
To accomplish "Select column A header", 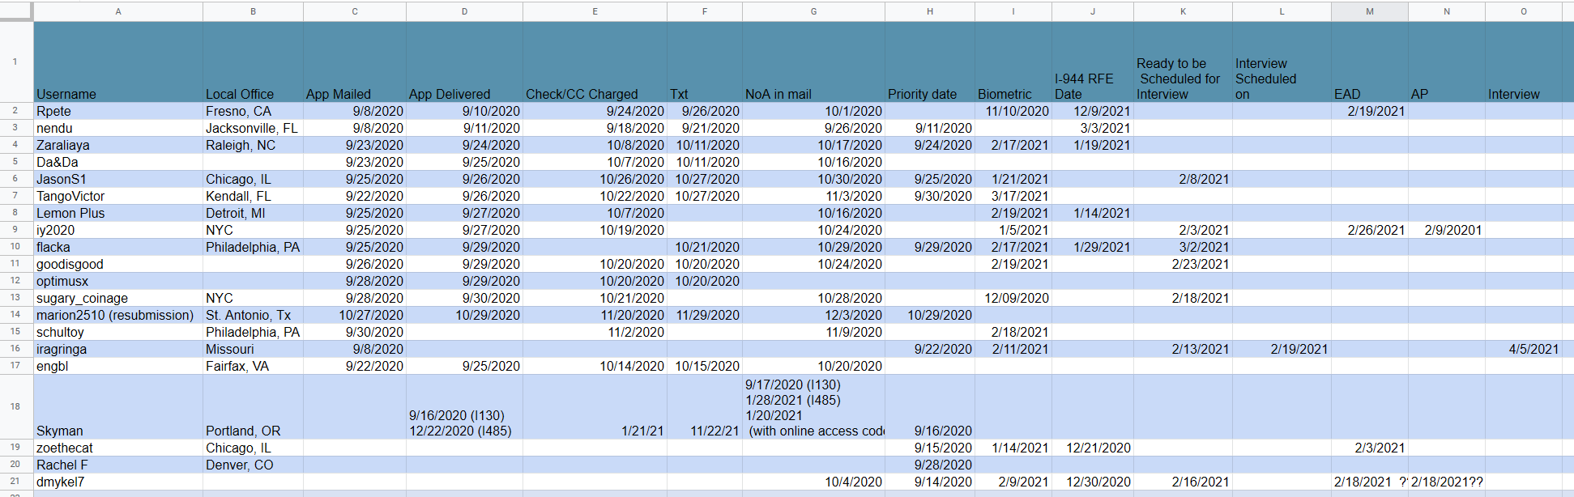I will (118, 11).
